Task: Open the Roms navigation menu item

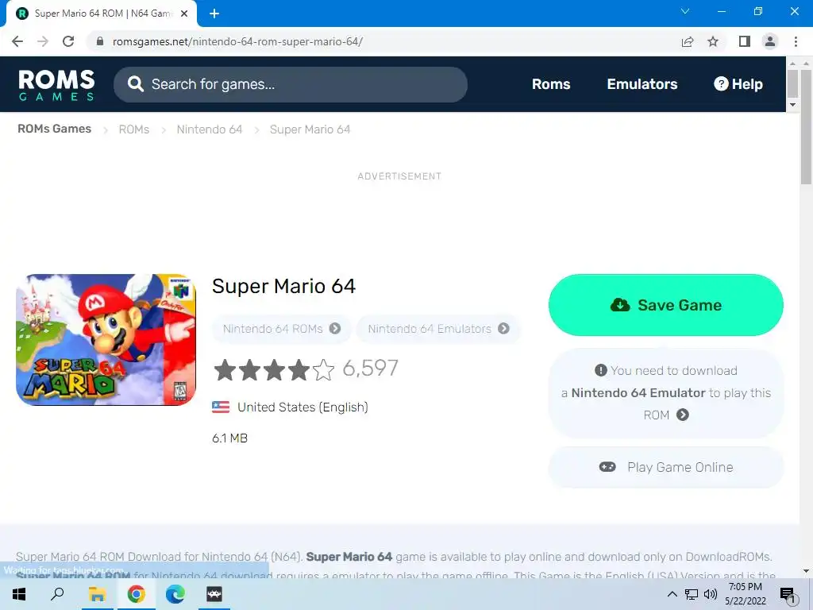Action: click(551, 84)
